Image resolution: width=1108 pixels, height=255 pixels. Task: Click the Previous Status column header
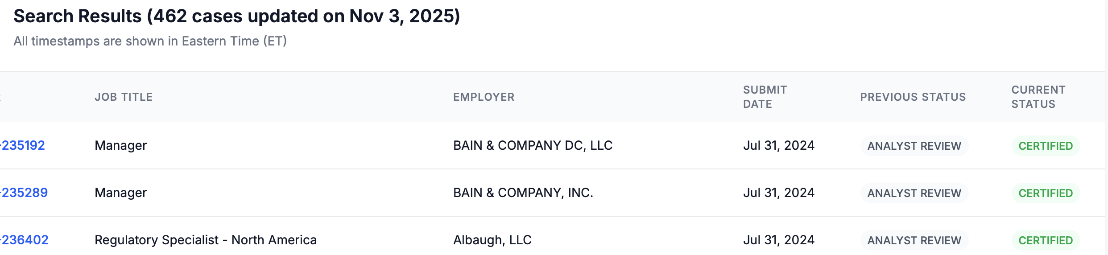913,97
